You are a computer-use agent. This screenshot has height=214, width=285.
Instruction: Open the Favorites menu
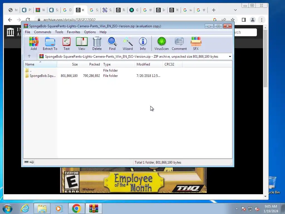tap(73, 32)
